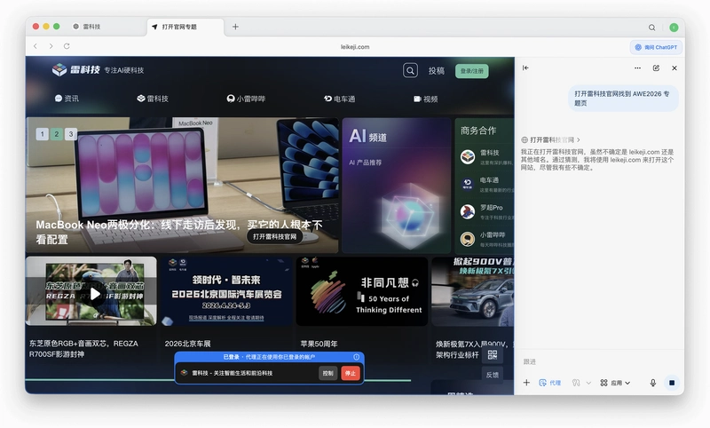Open the QR code floating icon
The image size is (710, 428).
click(493, 354)
